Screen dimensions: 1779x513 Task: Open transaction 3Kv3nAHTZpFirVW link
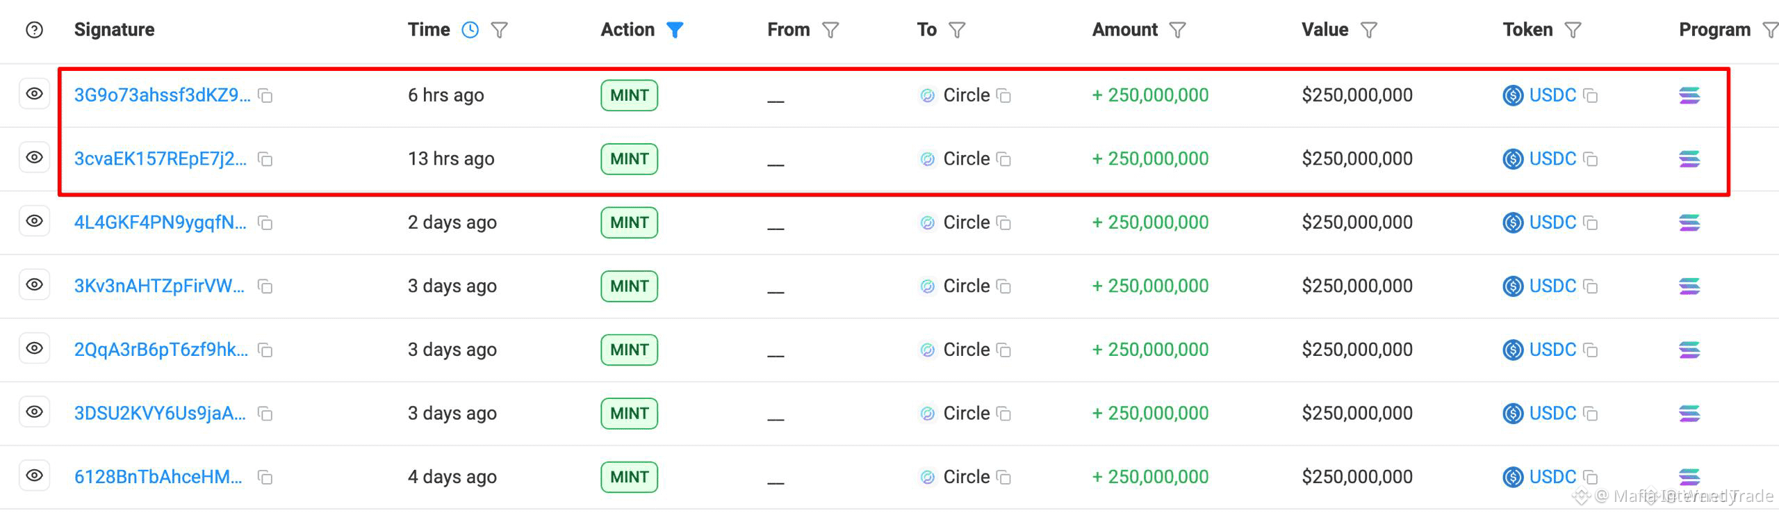[x=159, y=286]
